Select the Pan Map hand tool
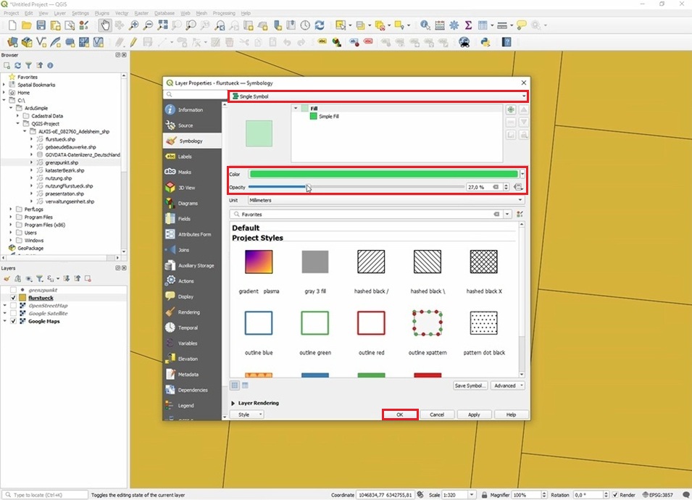 pos(105,25)
